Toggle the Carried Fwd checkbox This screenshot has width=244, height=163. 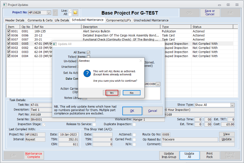134,139
